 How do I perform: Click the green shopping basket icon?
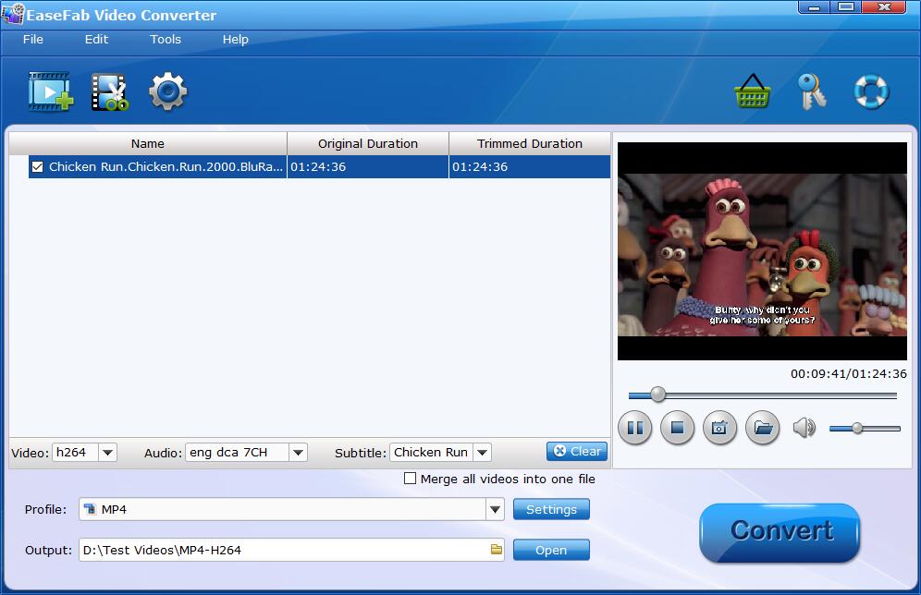[753, 91]
